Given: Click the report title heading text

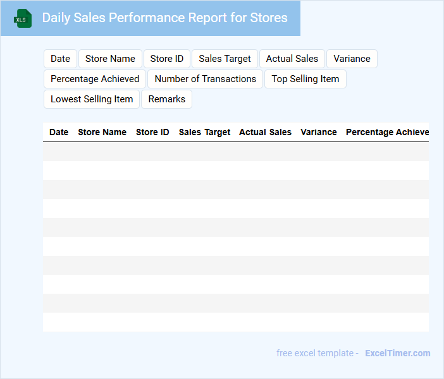Looking at the screenshot, I should click(x=164, y=18).
